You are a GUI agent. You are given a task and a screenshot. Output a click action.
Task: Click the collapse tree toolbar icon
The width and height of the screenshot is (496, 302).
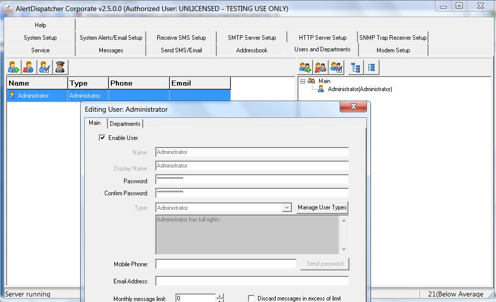(371, 67)
